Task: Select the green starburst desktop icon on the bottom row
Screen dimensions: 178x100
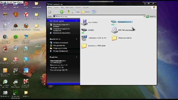Action: pos(16,92)
